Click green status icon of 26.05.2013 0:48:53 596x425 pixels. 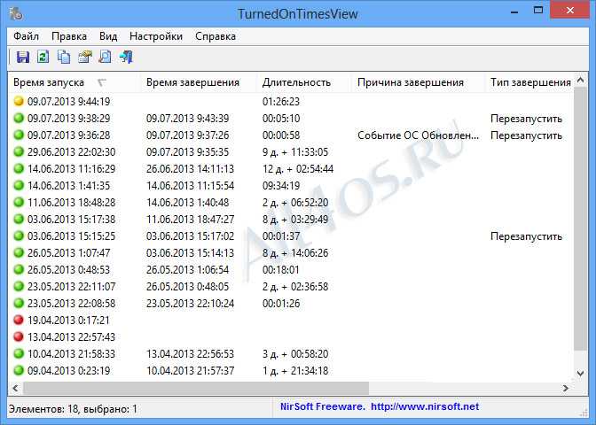(x=19, y=269)
